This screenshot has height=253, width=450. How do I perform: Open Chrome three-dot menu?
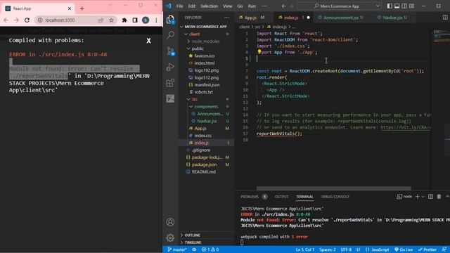[156, 20]
